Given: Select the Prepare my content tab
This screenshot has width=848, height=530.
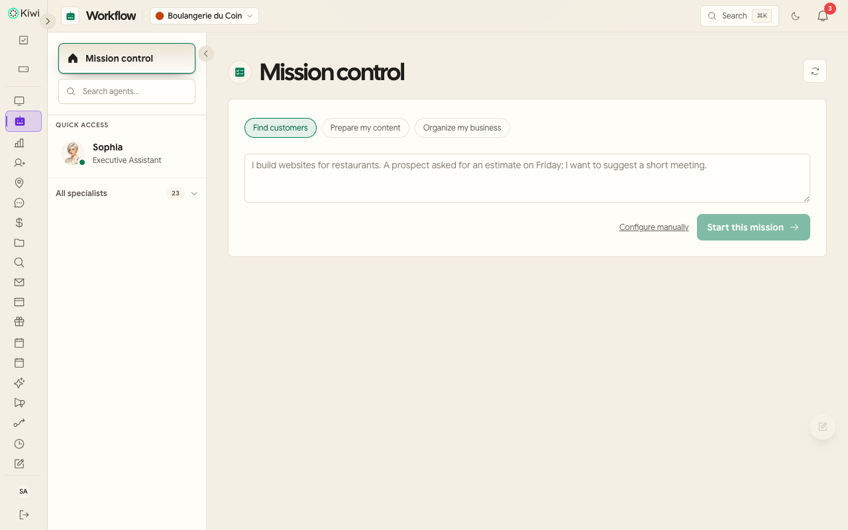Looking at the screenshot, I should (366, 128).
